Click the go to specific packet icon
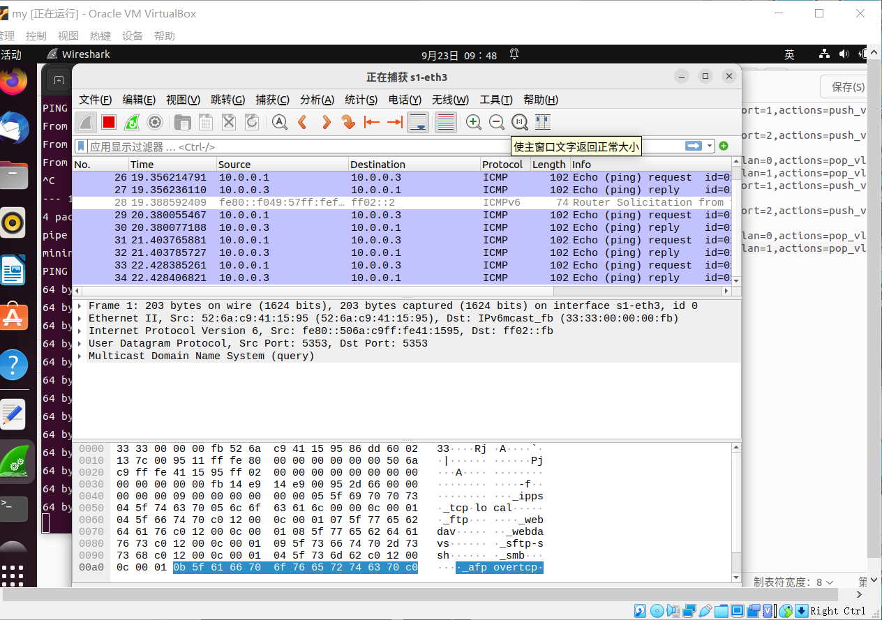 tap(348, 123)
